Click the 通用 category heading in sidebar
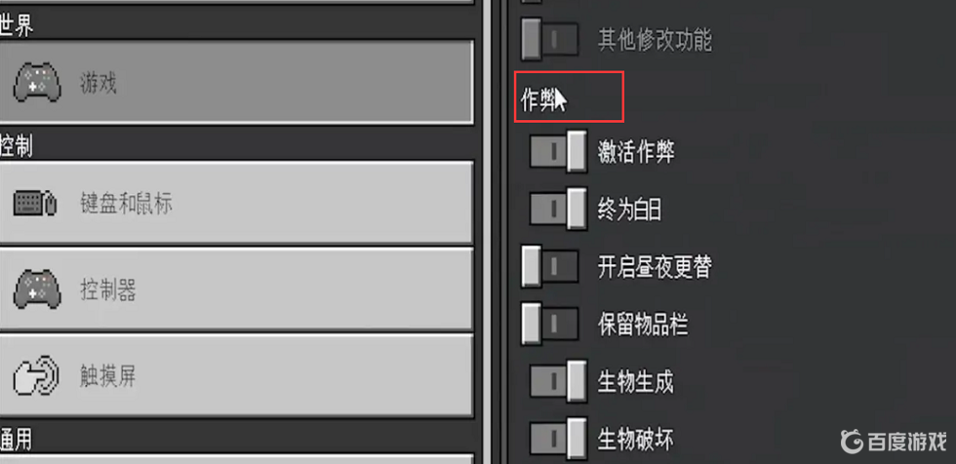This screenshot has width=956, height=464. pos(16,439)
